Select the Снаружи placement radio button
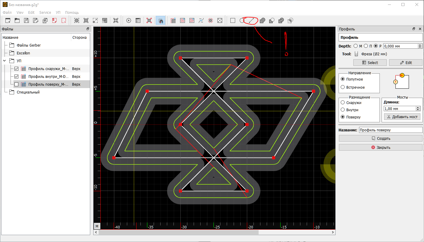 [x=343, y=103]
